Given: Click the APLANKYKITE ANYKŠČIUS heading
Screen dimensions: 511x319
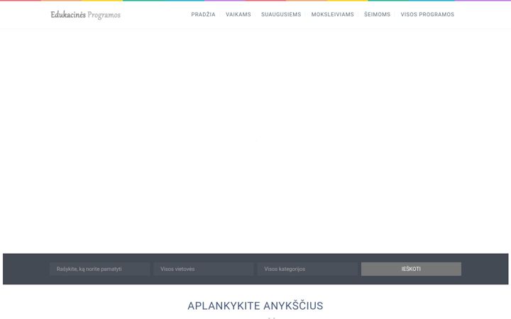Looking at the screenshot, I should coord(255,306).
